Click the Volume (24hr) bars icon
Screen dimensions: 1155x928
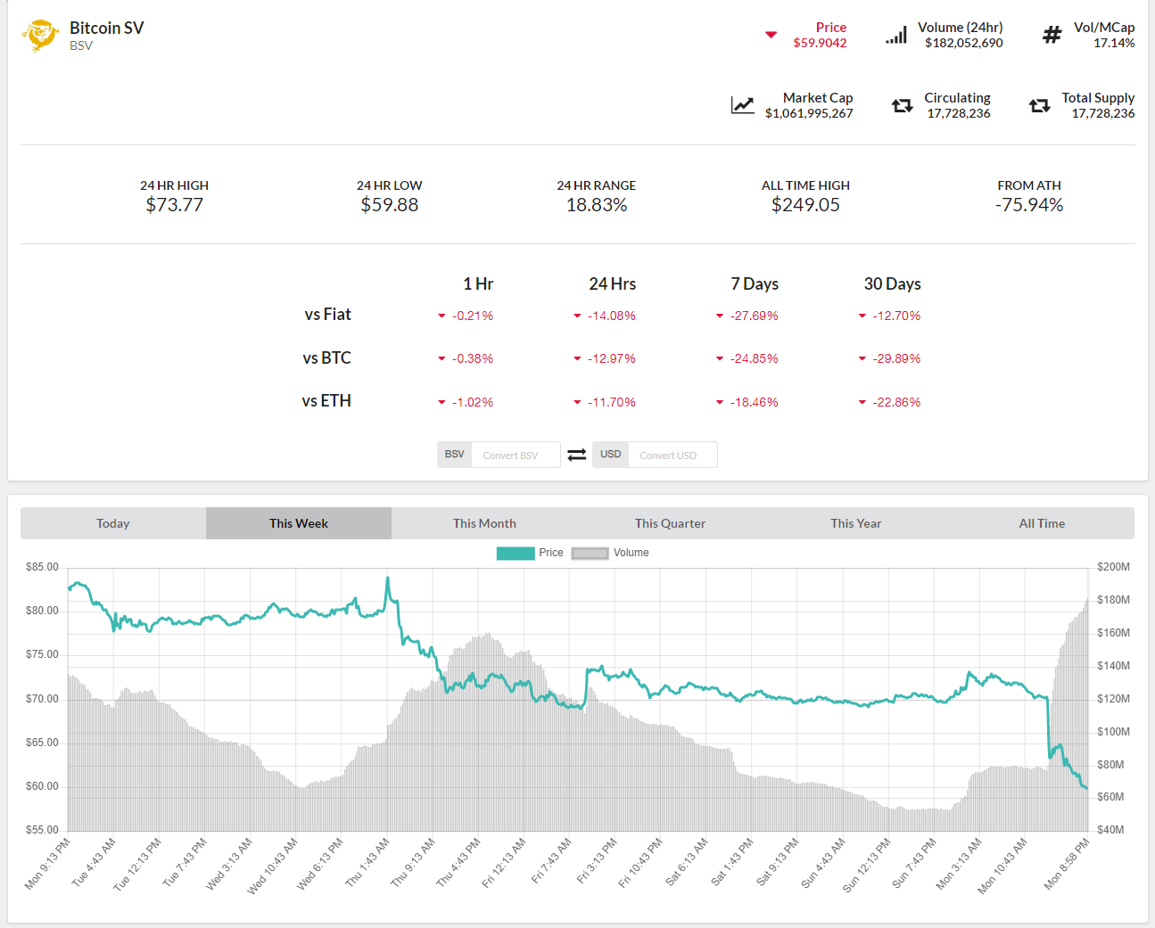(x=896, y=35)
